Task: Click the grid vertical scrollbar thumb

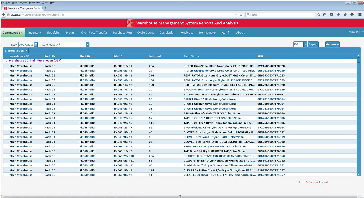Action: 359,60
